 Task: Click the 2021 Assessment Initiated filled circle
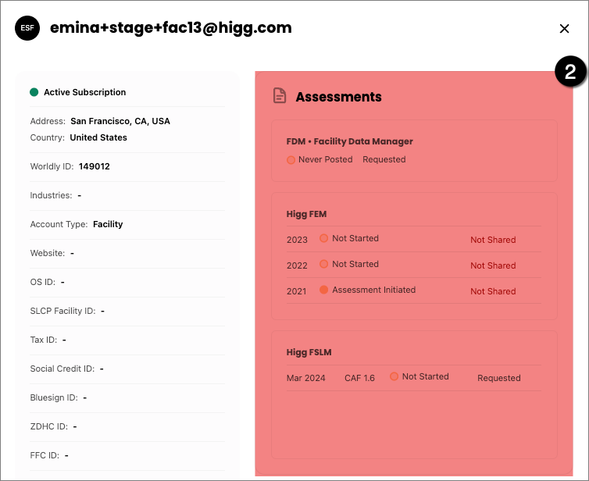click(324, 290)
